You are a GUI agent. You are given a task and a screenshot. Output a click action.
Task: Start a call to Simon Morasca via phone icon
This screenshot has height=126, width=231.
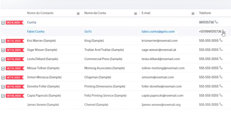pos(221,77)
